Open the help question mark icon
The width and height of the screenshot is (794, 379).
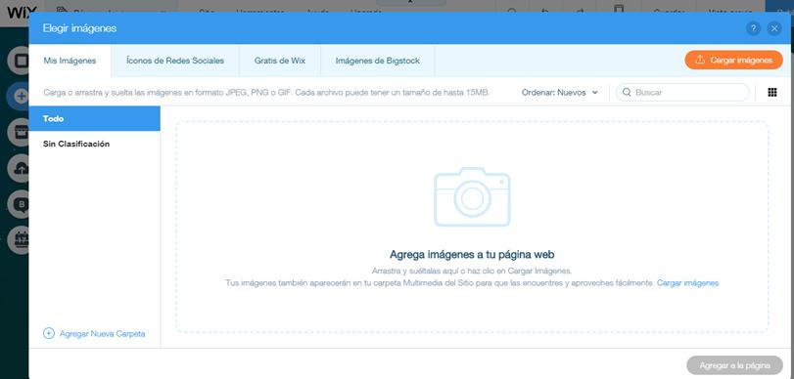click(753, 28)
